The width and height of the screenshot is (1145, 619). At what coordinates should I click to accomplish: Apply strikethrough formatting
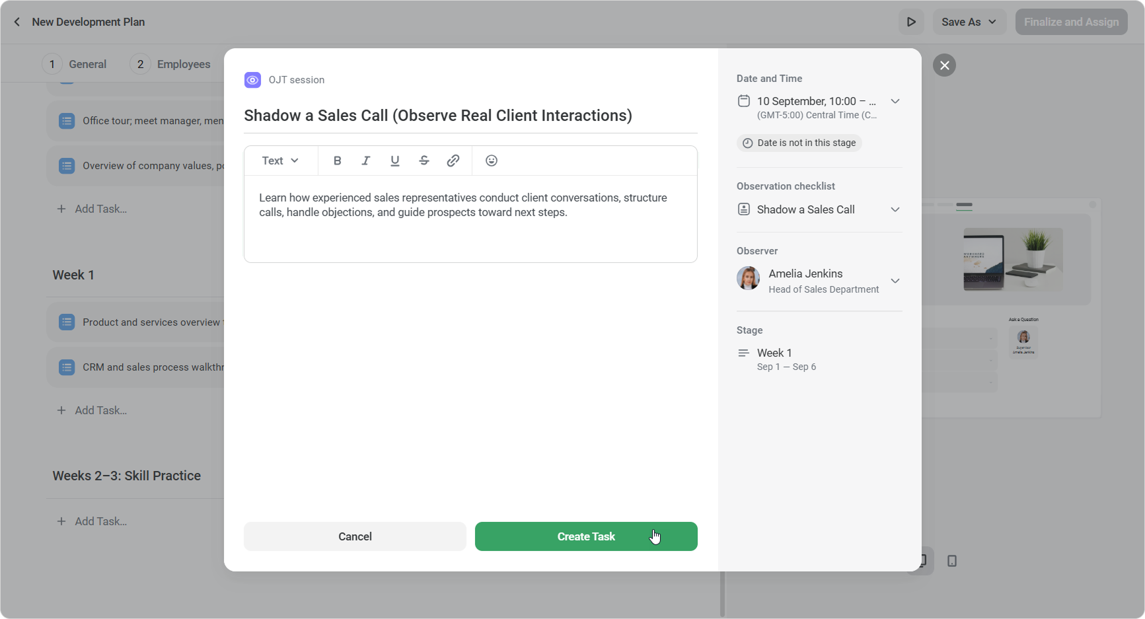424,161
